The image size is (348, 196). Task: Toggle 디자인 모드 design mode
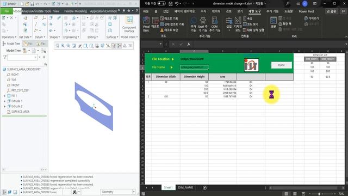[x=238, y=24]
